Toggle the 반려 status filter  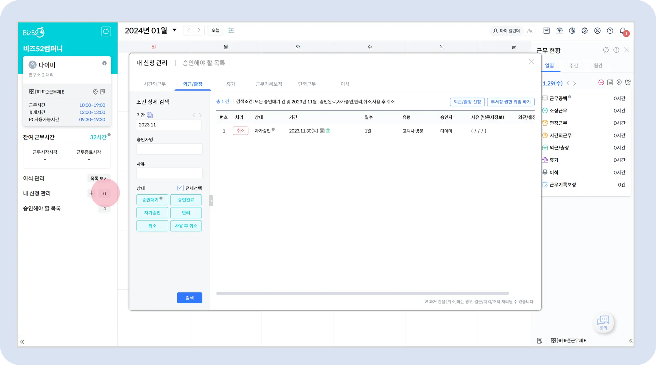pos(186,213)
